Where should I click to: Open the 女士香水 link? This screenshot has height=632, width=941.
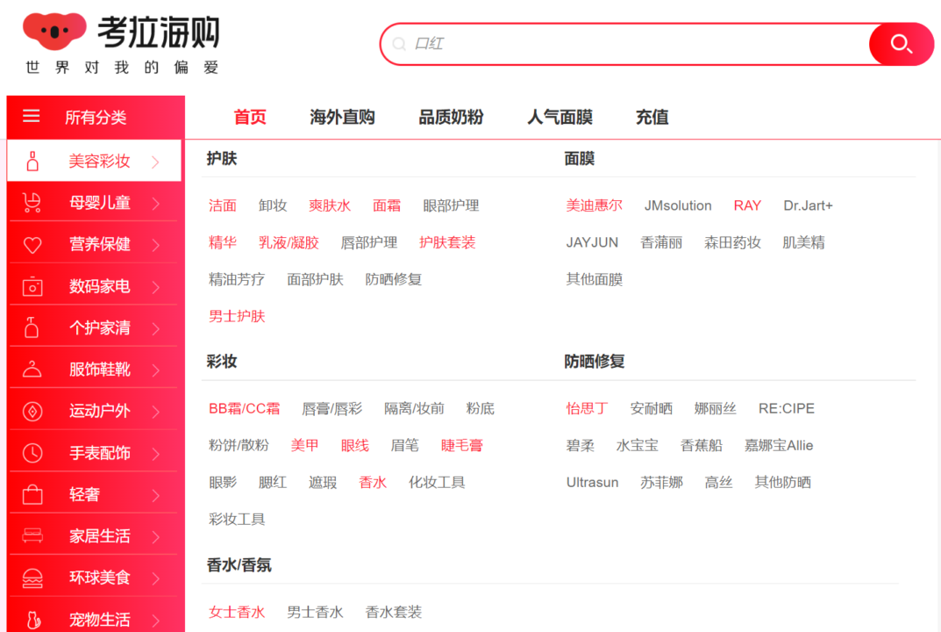(x=237, y=612)
